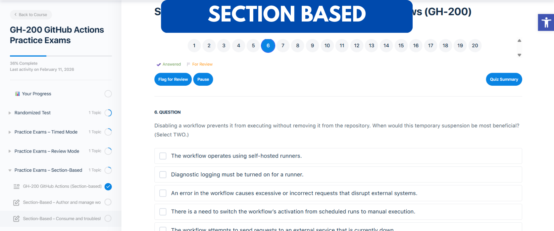Select the GH-200 Section-based quiz list icon
The width and height of the screenshot is (554, 231).
click(16, 187)
